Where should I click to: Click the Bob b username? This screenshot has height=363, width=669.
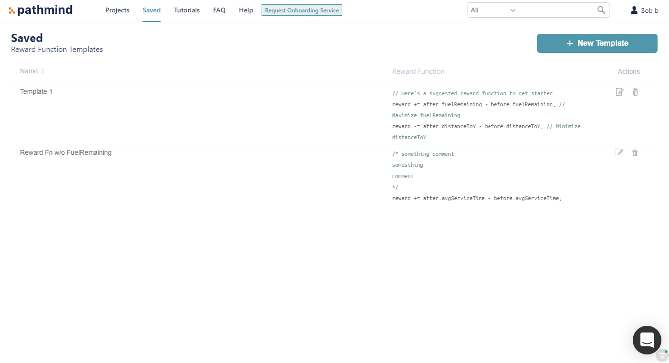[x=649, y=10]
